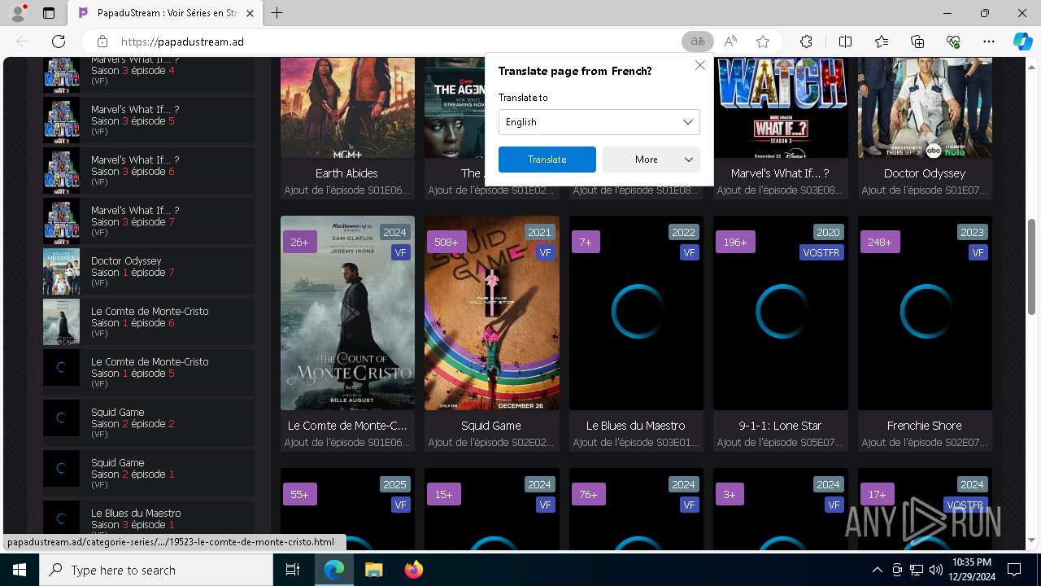The width and height of the screenshot is (1041, 586).
Task: Open Microsoft Edge taskbar icon
Action: pos(334,570)
